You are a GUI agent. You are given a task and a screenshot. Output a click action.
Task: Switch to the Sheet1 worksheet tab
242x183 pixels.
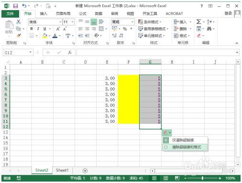[62, 170]
